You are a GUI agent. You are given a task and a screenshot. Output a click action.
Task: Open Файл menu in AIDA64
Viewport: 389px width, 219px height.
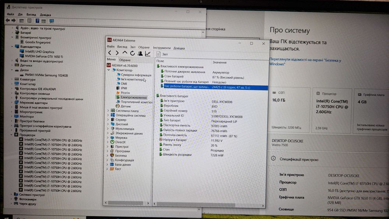110,47
